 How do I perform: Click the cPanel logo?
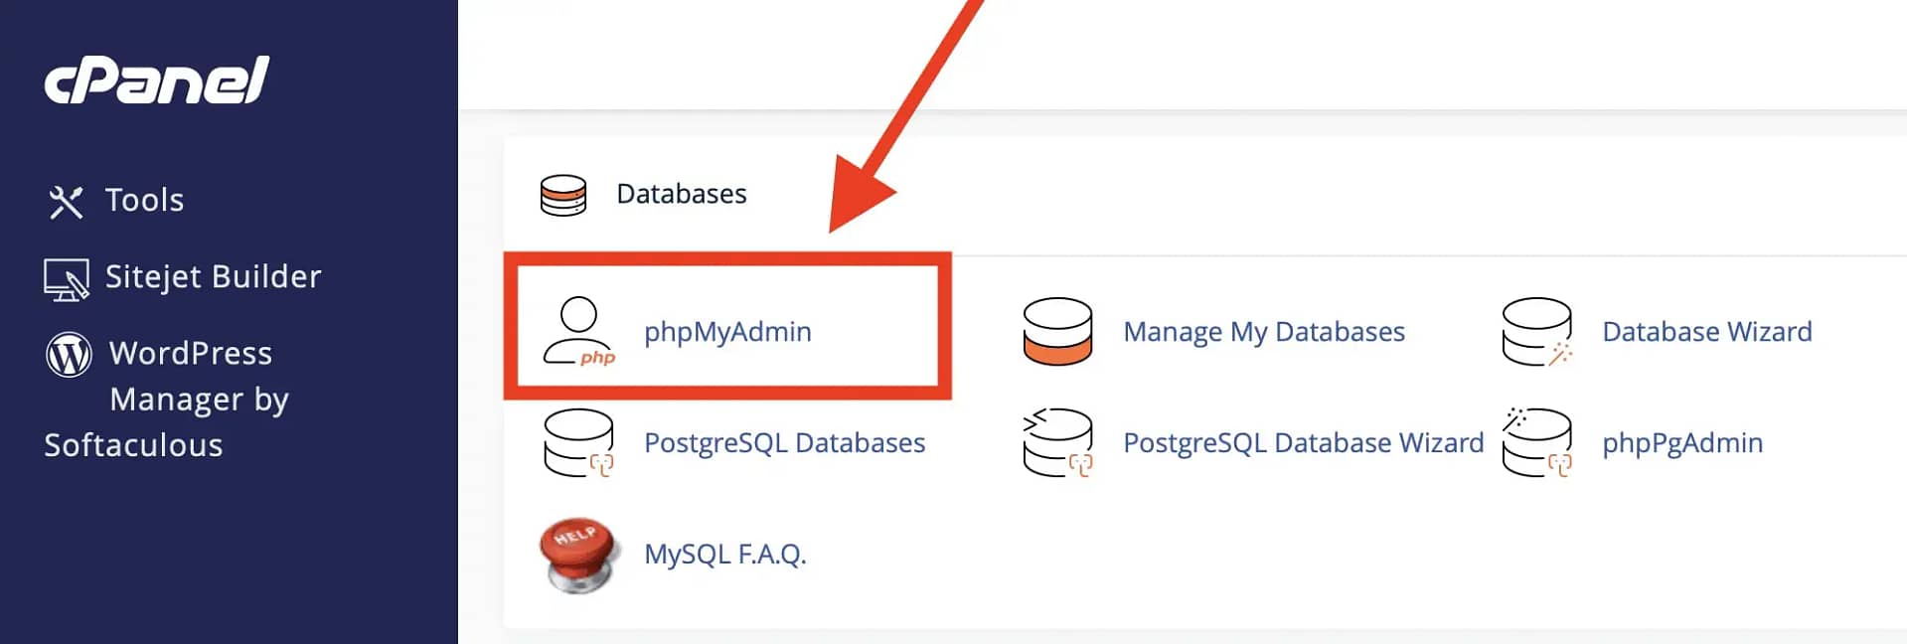point(156,80)
